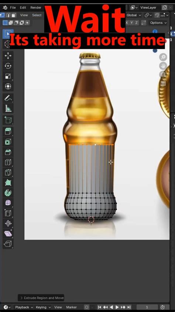Select the Rip Region tool
The width and height of the screenshot is (175, 312).
[x=8, y=243]
